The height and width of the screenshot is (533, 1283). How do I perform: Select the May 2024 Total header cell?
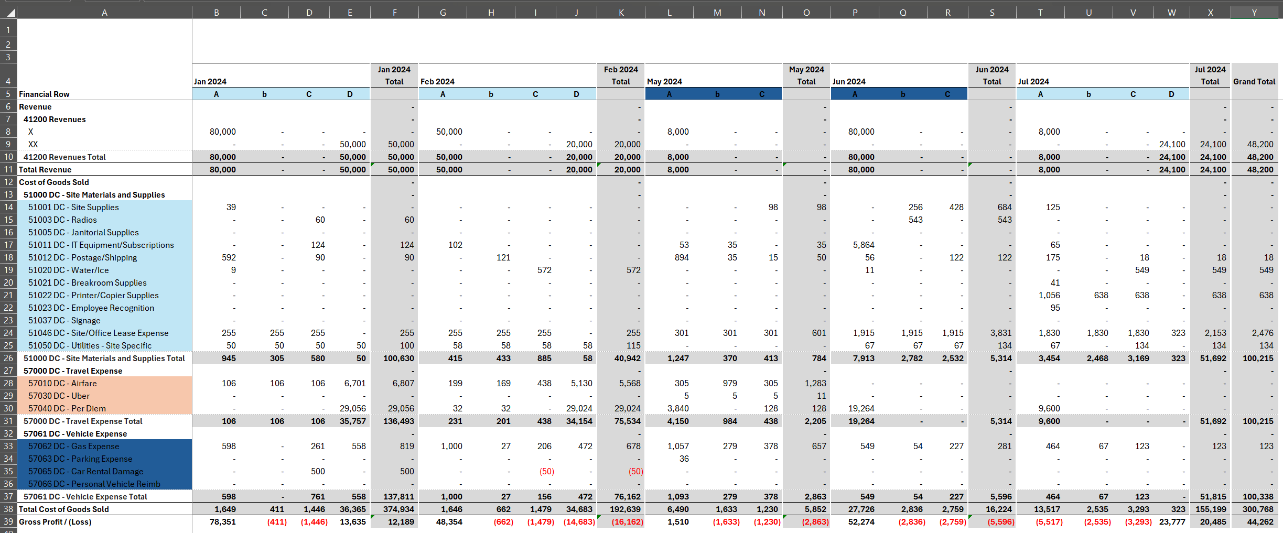coord(806,73)
